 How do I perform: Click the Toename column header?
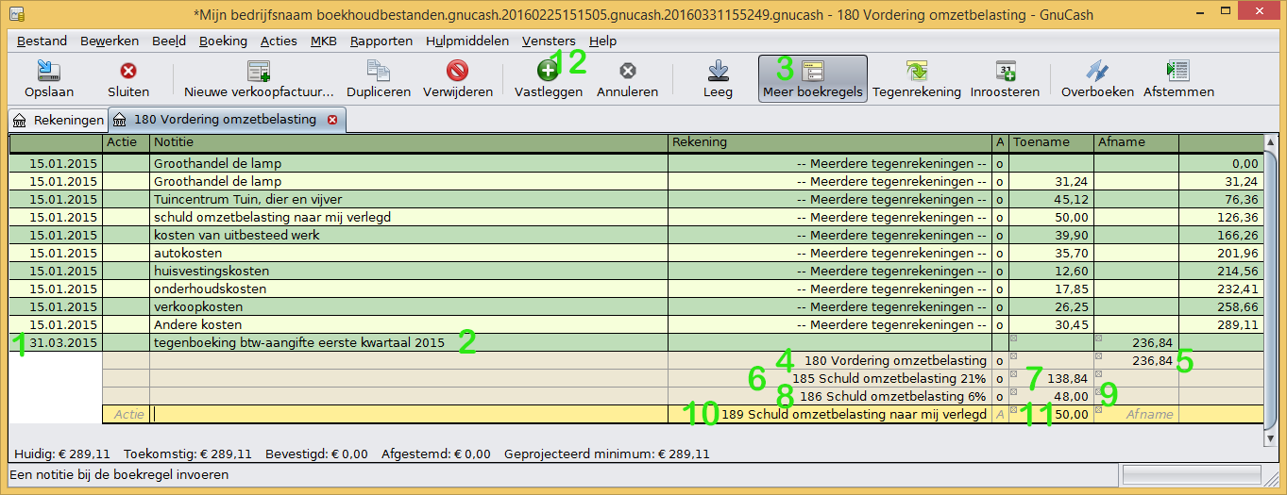[1051, 142]
